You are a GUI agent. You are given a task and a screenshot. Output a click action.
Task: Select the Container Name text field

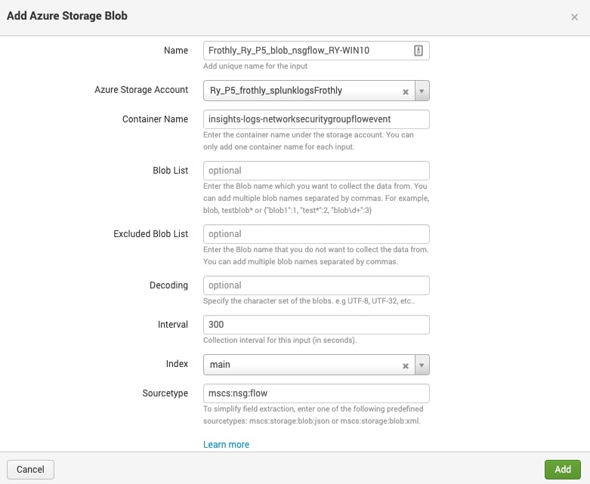(x=316, y=119)
